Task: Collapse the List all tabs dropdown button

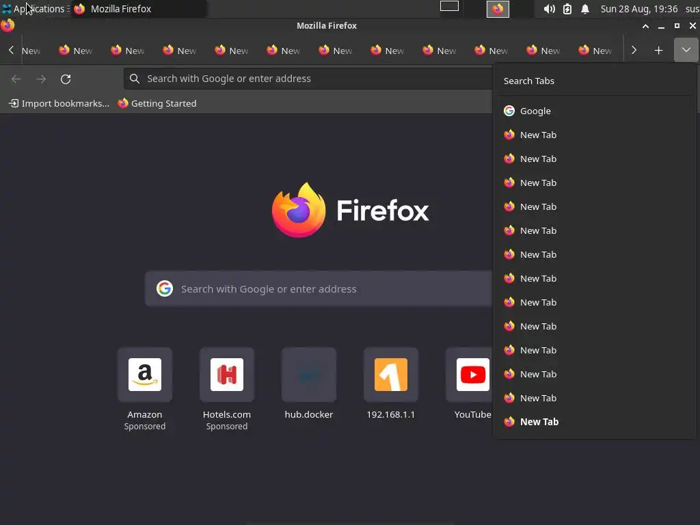Action: coord(686,50)
